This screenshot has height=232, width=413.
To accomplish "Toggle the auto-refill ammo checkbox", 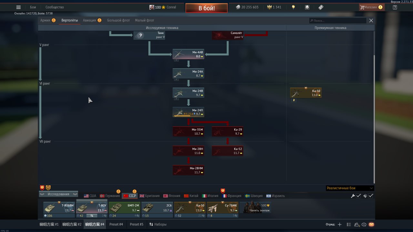I will click(371, 196).
